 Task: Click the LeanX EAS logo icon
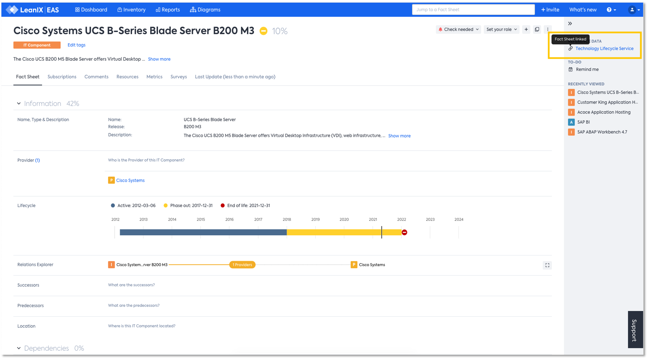12,10
